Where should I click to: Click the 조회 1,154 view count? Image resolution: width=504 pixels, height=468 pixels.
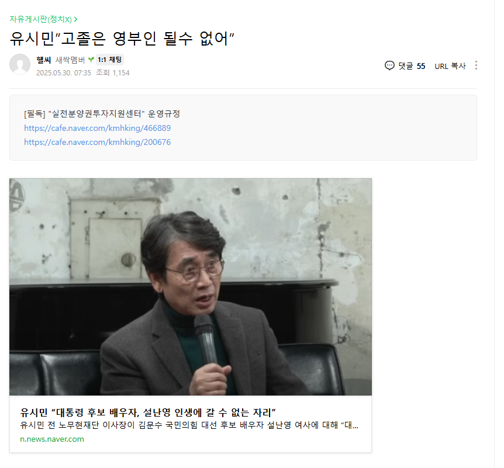(113, 73)
